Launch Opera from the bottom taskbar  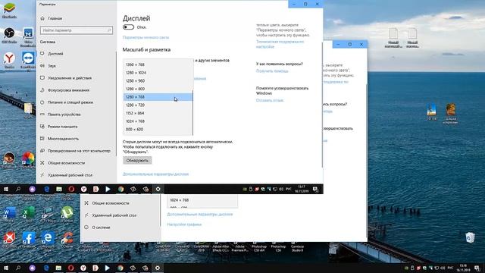point(70,268)
